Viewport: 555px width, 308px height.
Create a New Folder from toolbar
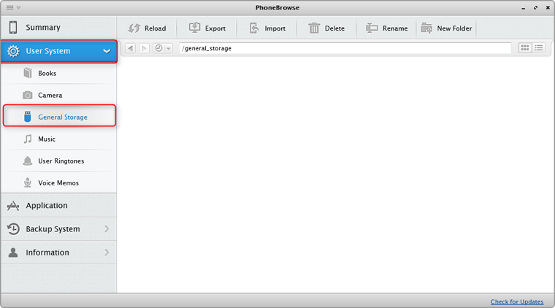point(426,28)
